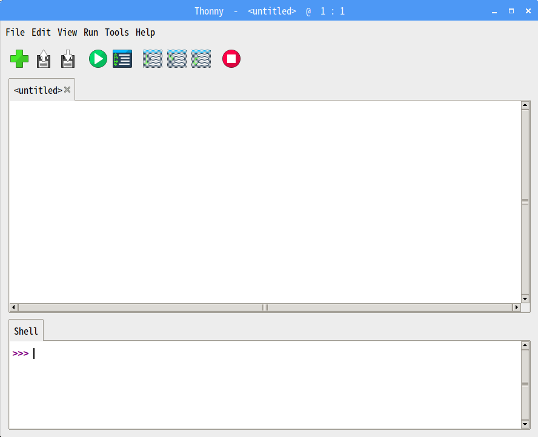
Task: Maximize the Thonny window
Action: (511, 11)
